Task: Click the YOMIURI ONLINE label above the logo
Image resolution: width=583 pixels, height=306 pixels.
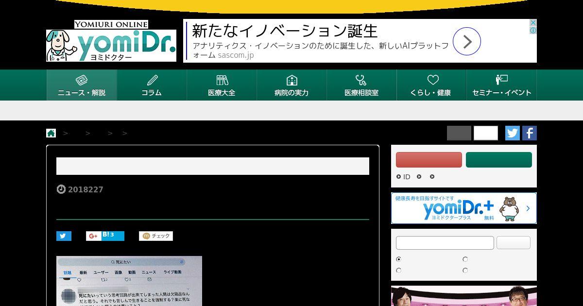Action: click(x=111, y=25)
